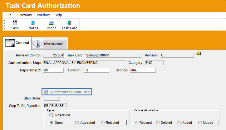Toggle the Authorization Update Step checkbox

tap(46, 92)
